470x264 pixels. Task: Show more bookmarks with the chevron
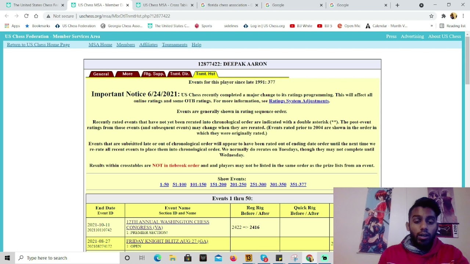coord(431,26)
